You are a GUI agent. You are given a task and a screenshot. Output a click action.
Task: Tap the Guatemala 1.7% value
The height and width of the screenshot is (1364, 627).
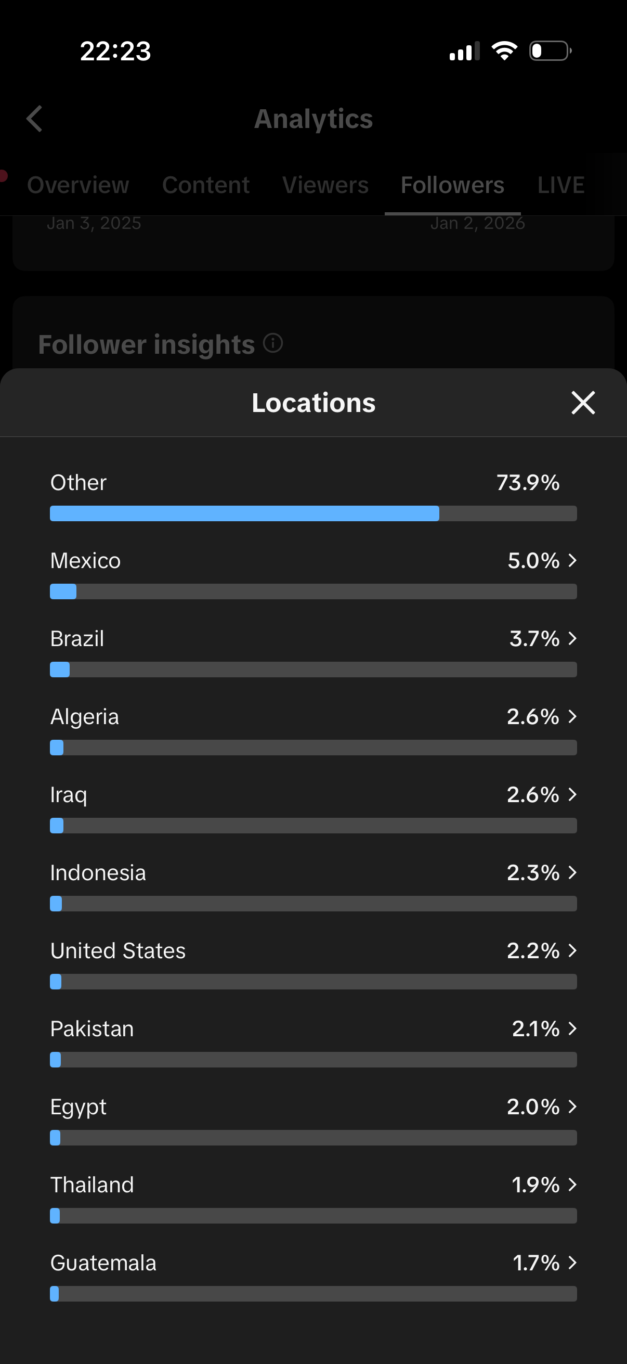click(x=536, y=1263)
